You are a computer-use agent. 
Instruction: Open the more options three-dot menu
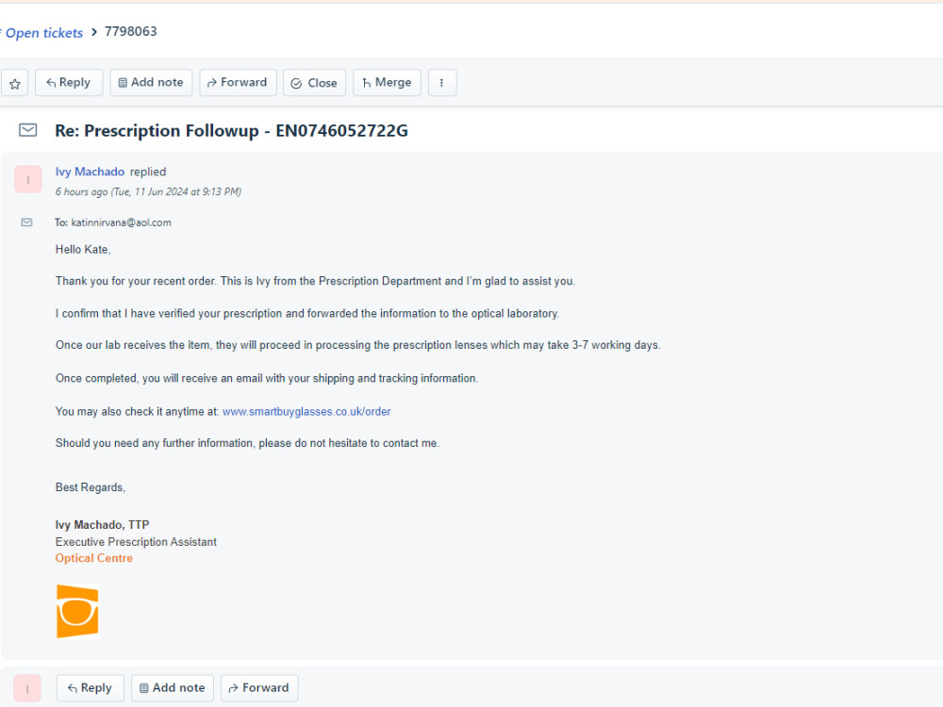coord(442,83)
